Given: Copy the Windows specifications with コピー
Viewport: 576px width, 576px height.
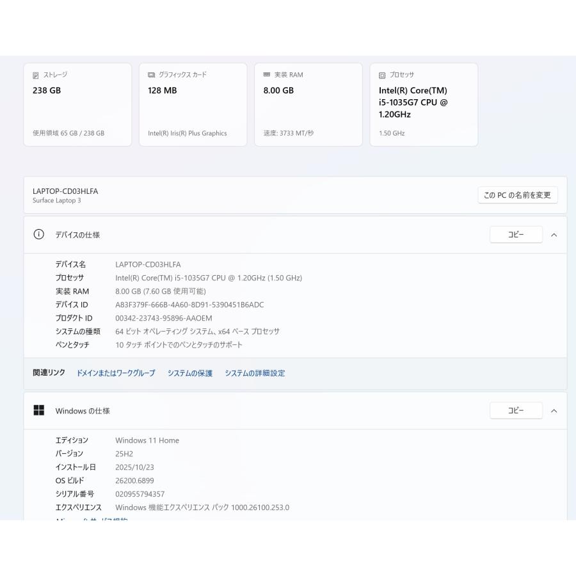Looking at the screenshot, I should click(516, 410).
